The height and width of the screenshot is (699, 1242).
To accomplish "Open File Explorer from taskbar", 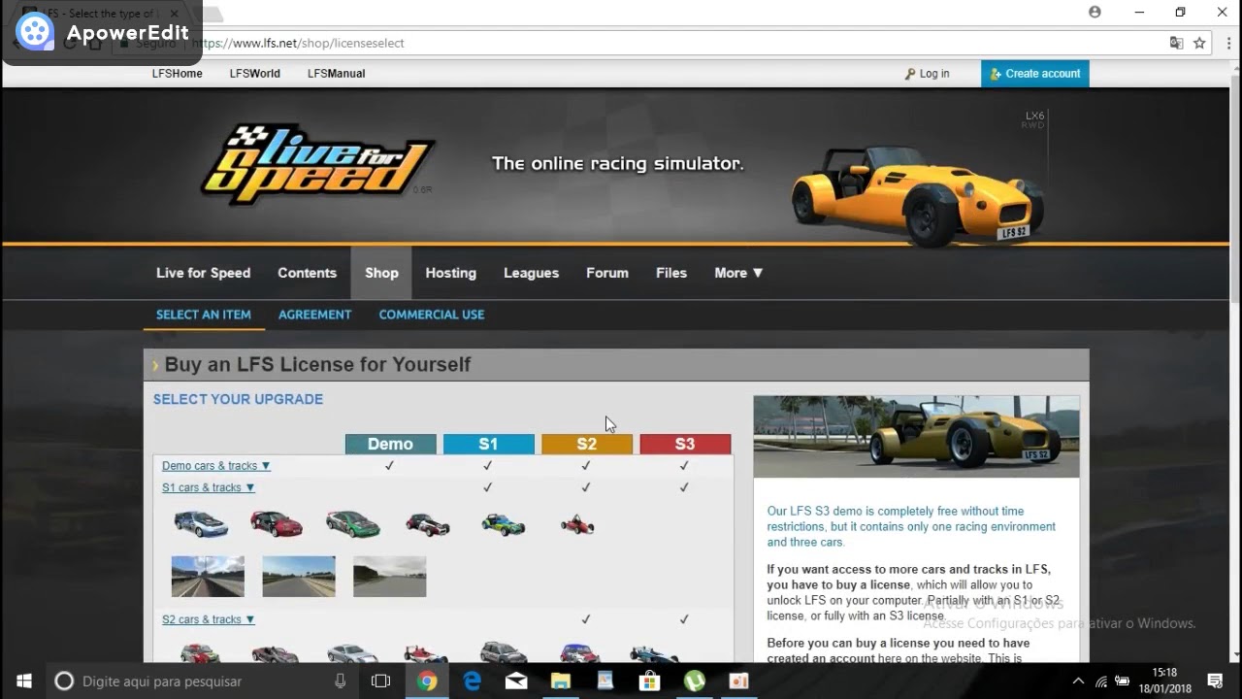I will click(x=561, y=682).
